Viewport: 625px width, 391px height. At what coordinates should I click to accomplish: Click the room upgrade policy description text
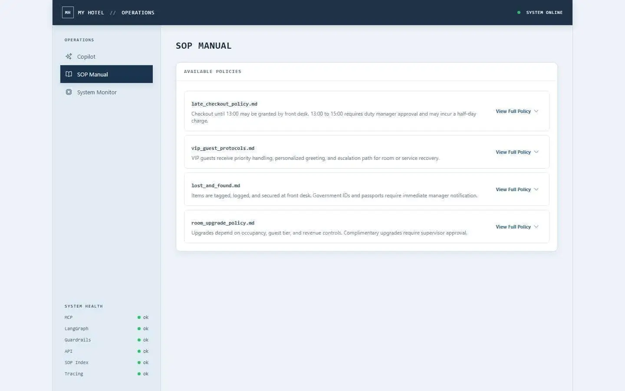click(329, 233)
